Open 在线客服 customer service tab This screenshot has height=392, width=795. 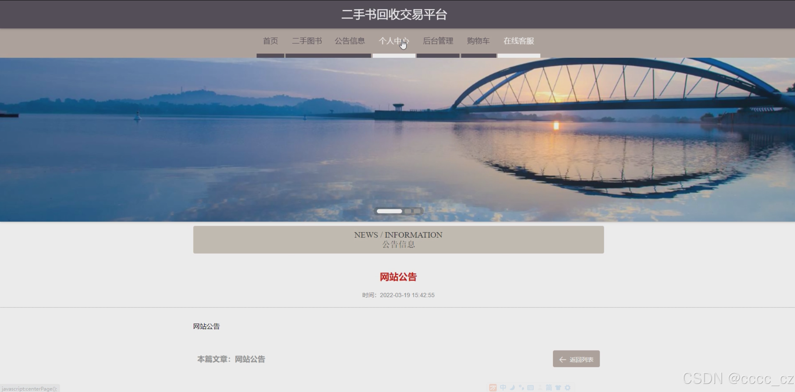click(x=518, y=41)
